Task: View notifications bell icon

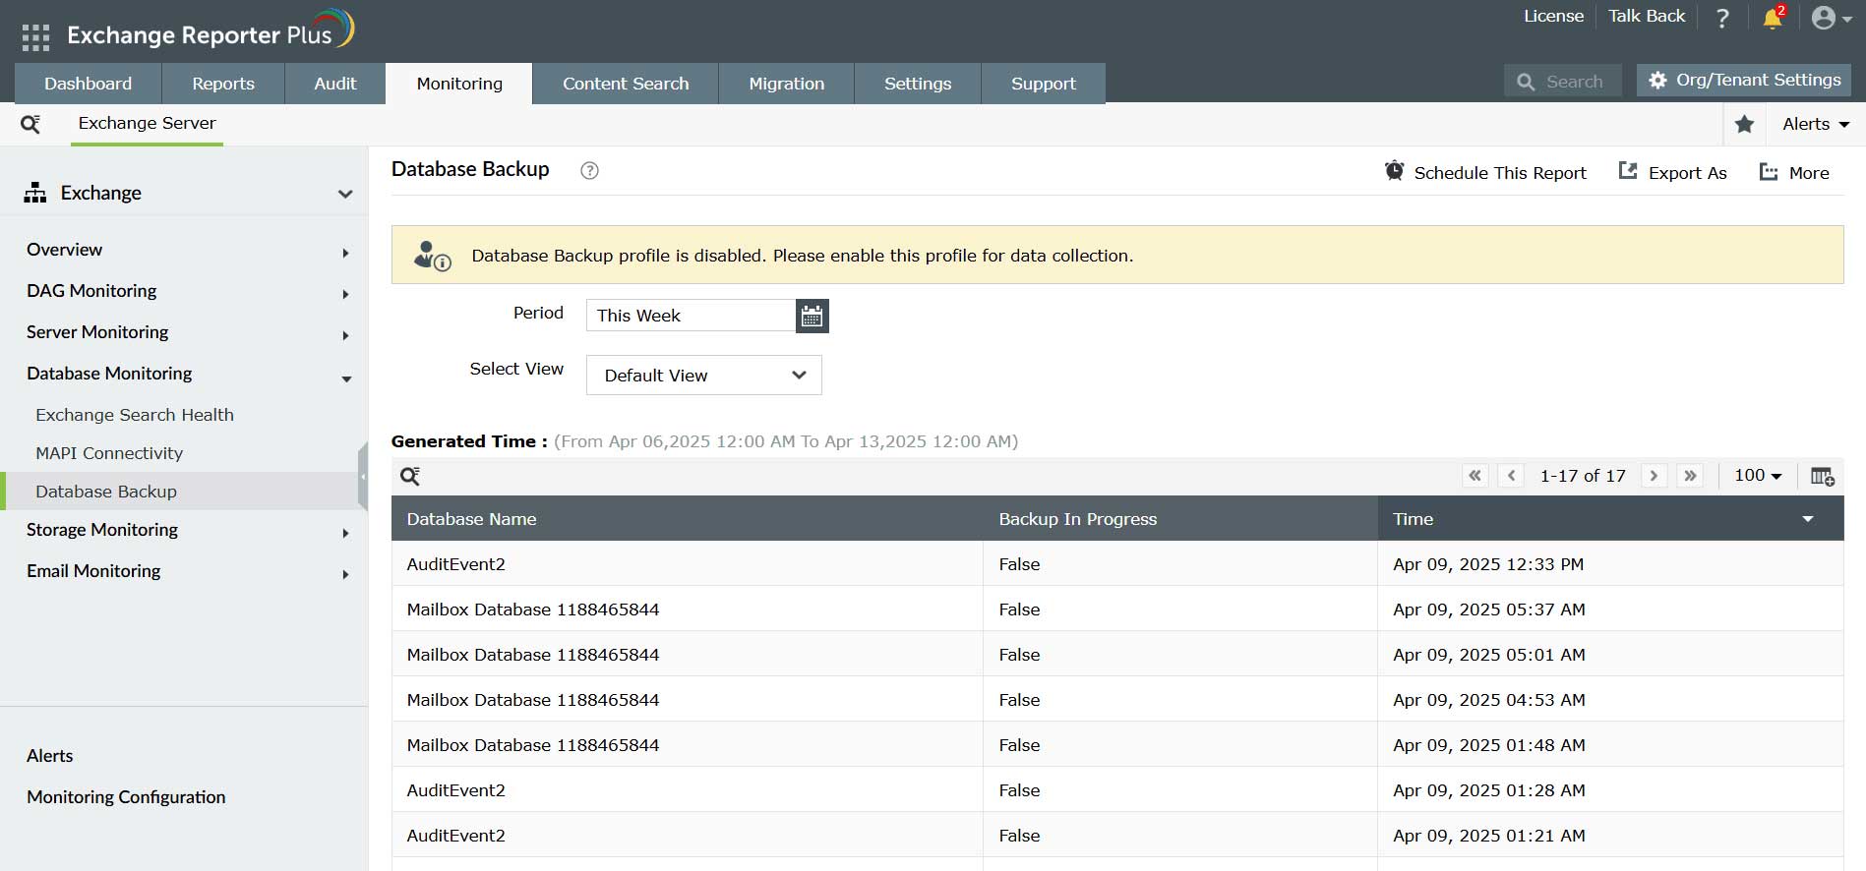Action: pyautogui.click(x=1774, y=18)
